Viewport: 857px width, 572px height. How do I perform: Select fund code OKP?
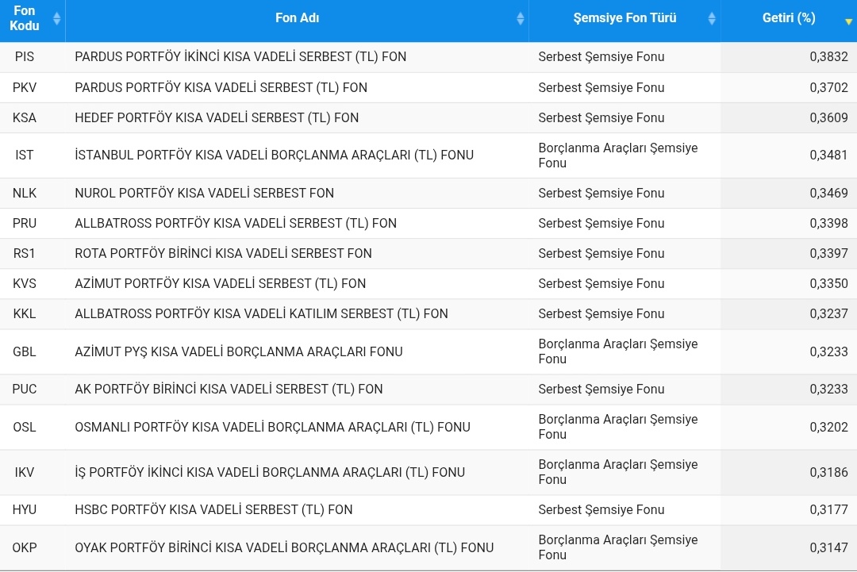tap(25, 547)
